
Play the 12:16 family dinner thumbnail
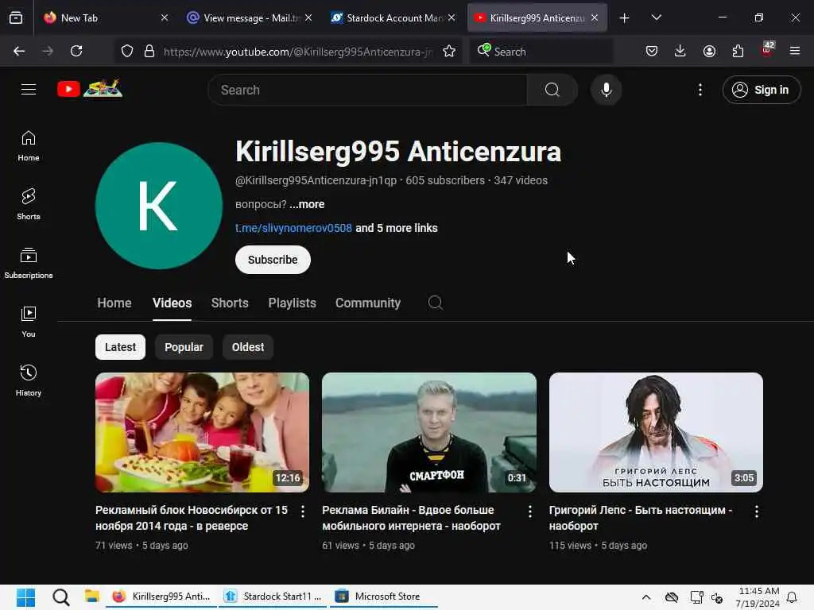pos(202,432)
